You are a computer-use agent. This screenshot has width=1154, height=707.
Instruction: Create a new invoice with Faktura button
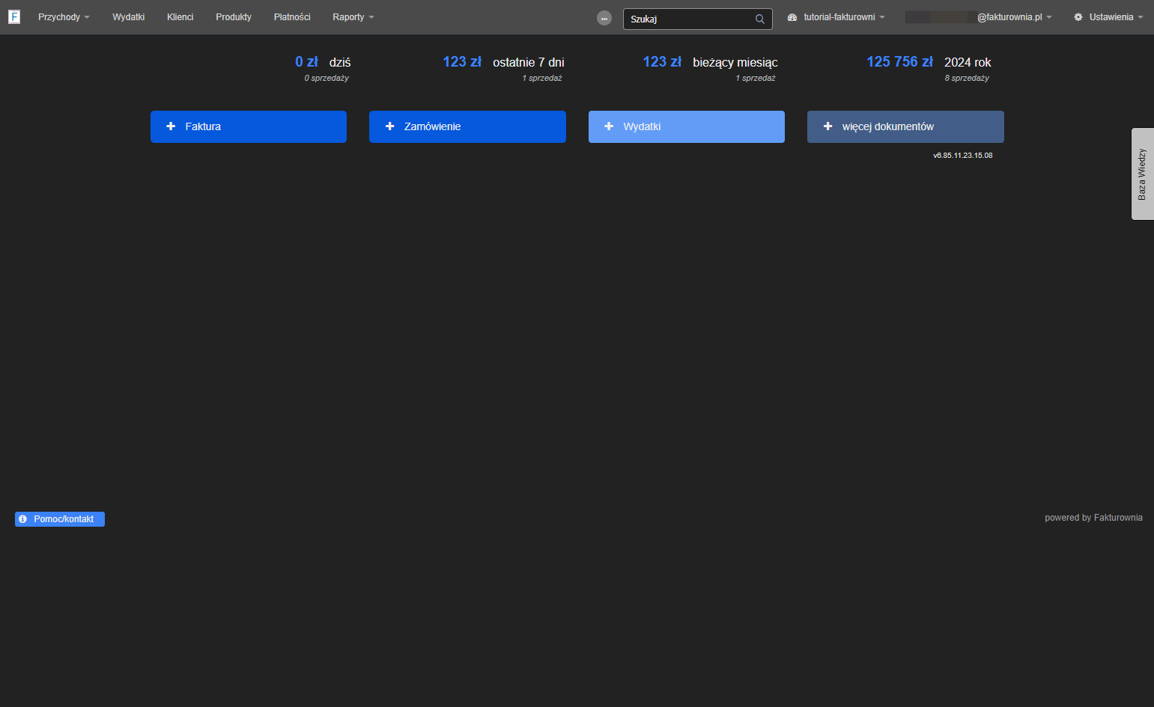[249, 126]
